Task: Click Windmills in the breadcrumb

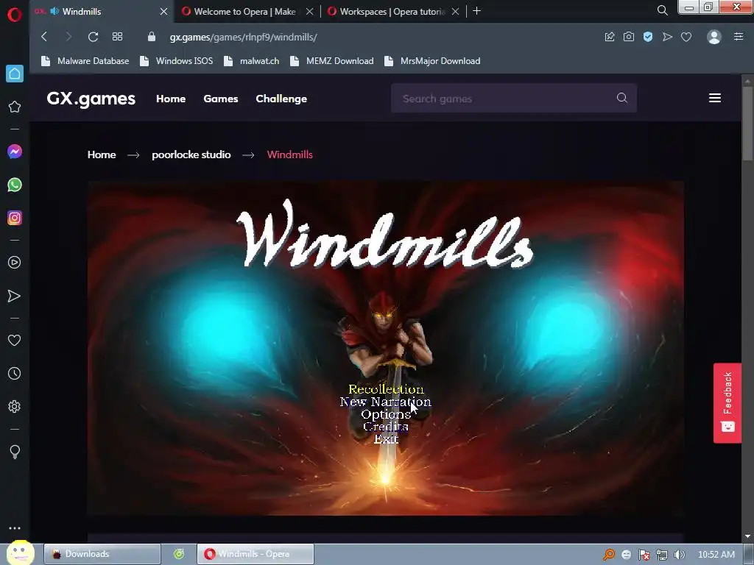Action: pos(290,154)
